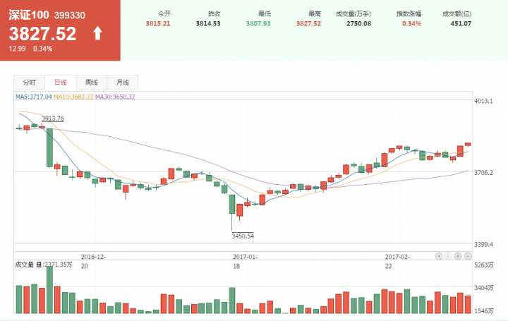Screen dimensions: 508x321
Task: Click the 深证100 index name
Action: point(29,15)
